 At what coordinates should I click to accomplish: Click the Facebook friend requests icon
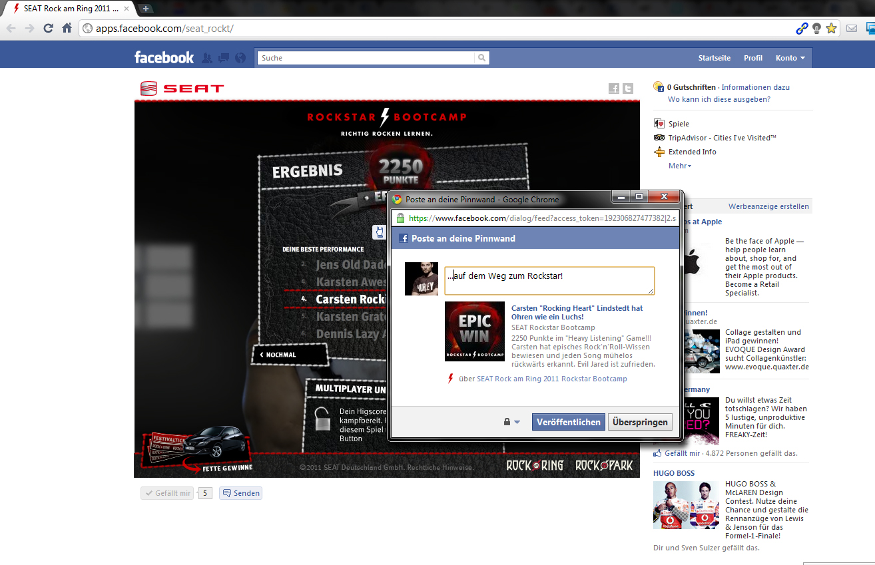pos(207,58)
